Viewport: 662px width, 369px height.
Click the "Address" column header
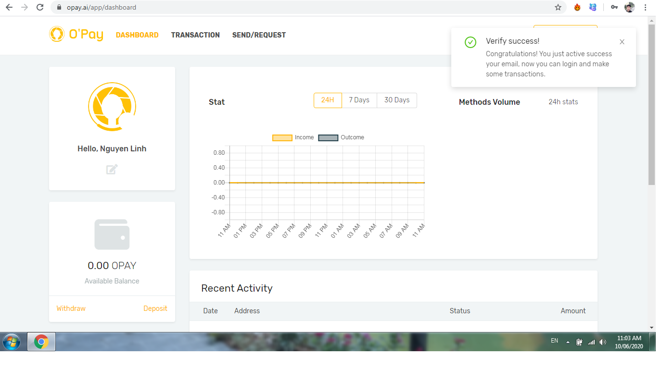(x=247, y=311)
